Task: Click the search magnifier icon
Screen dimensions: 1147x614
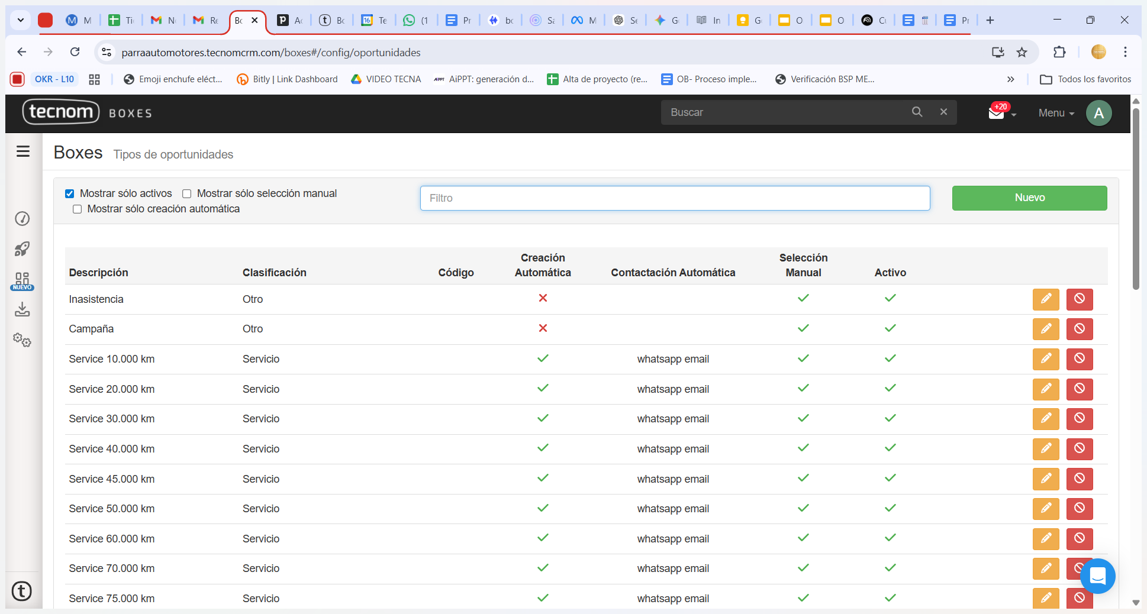Action: tap(917, 112)
